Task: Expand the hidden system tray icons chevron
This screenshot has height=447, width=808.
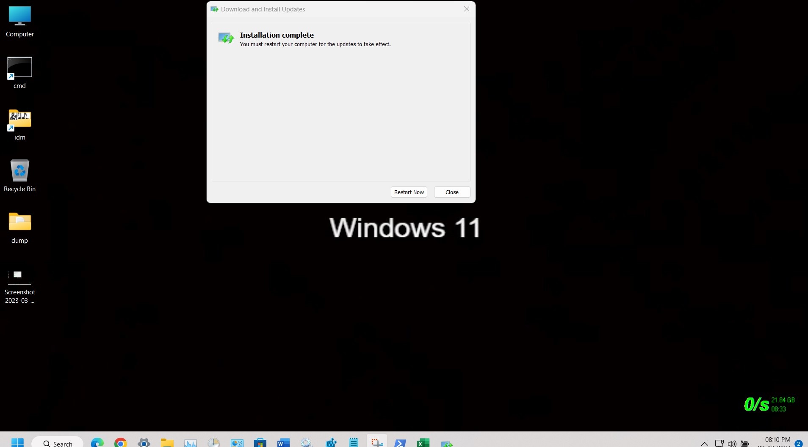Action: click(705, 444)
